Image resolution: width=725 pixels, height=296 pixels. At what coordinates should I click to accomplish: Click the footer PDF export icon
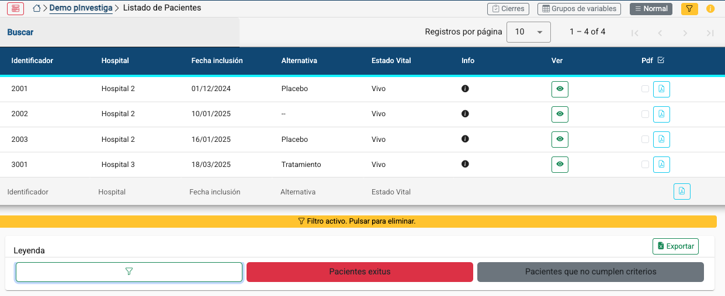coord(682,191)
